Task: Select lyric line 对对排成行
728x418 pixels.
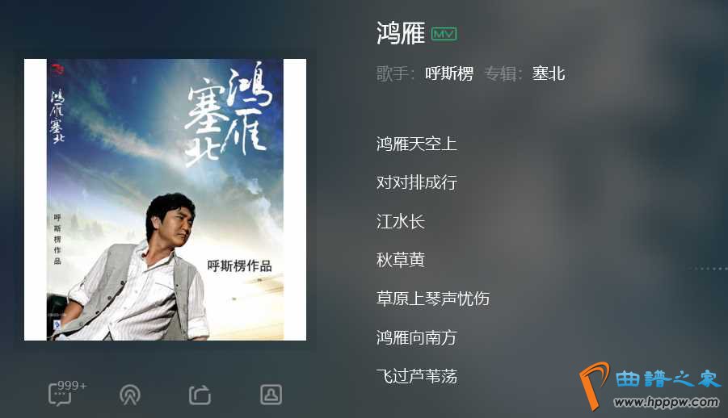Action: [416, 182]
